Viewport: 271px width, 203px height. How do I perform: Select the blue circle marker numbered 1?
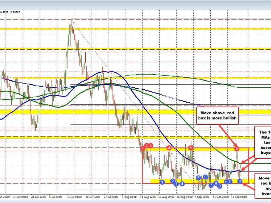pos(163,182)
